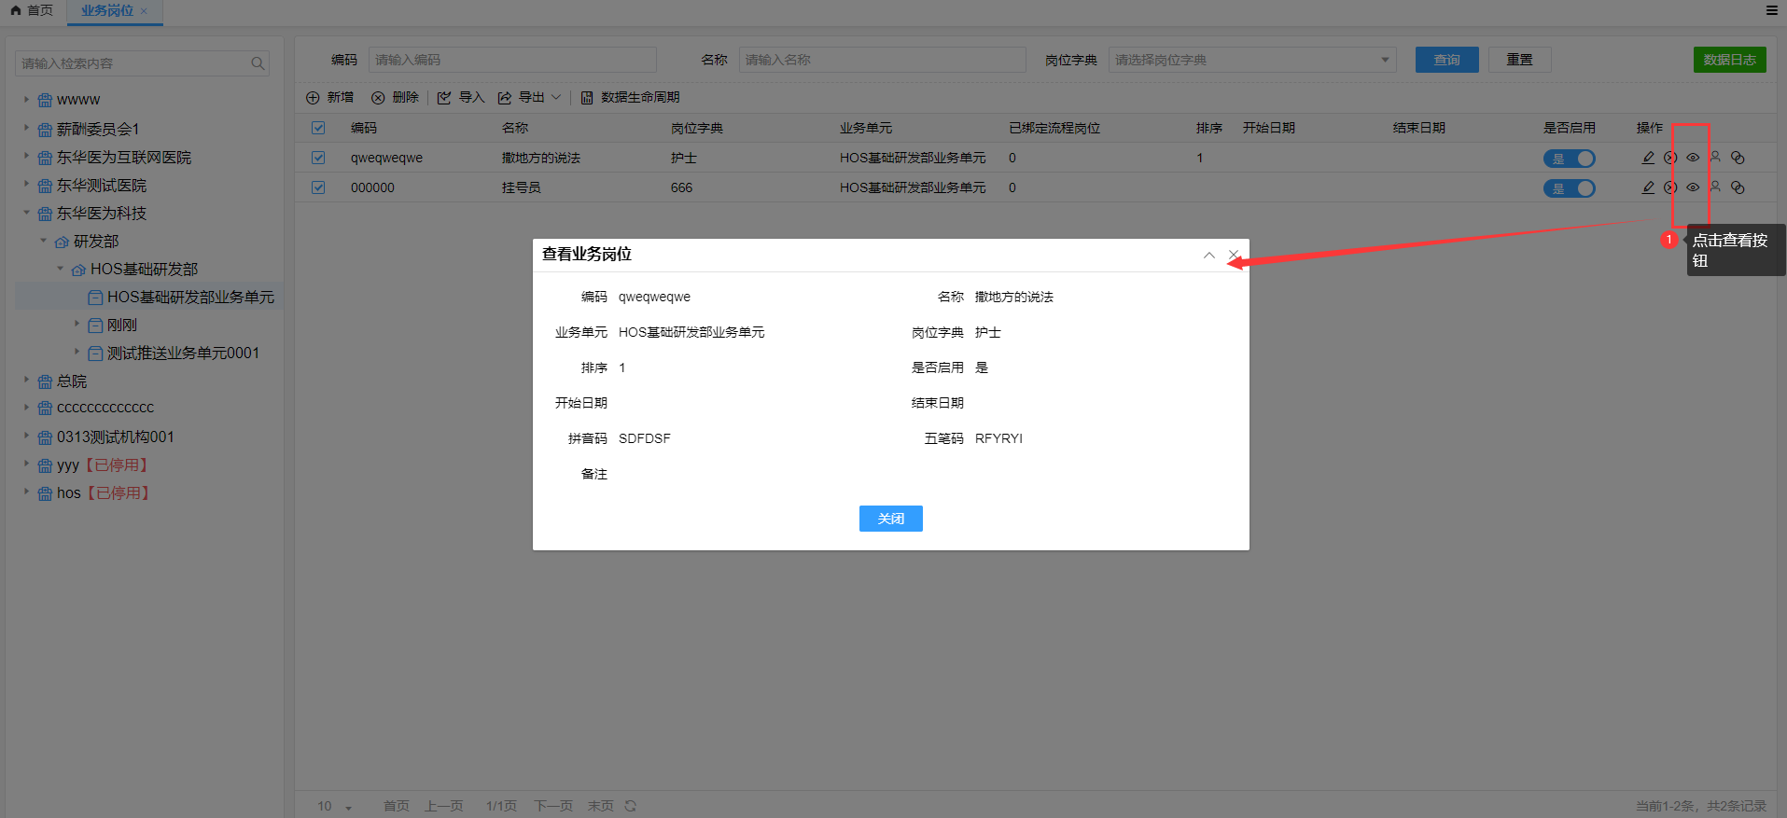Click the view eye icon in the qweqweqwe row
Screen dimensions: 1787x818
[1693, 159]
